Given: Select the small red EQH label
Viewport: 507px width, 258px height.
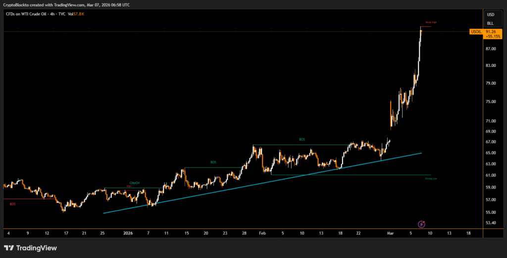Looking at the screenshot, I should click(x=129, y=187).
